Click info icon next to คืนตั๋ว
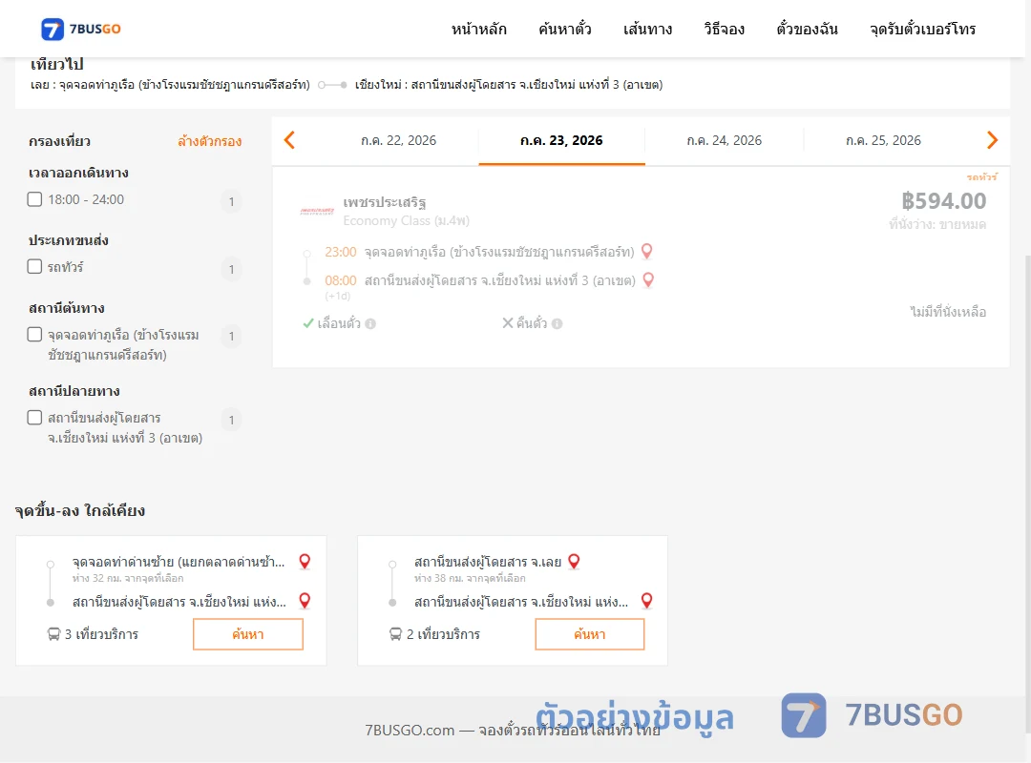This screenshot has height=763, width=1031. pyautogui.click(x=557, y=323)
